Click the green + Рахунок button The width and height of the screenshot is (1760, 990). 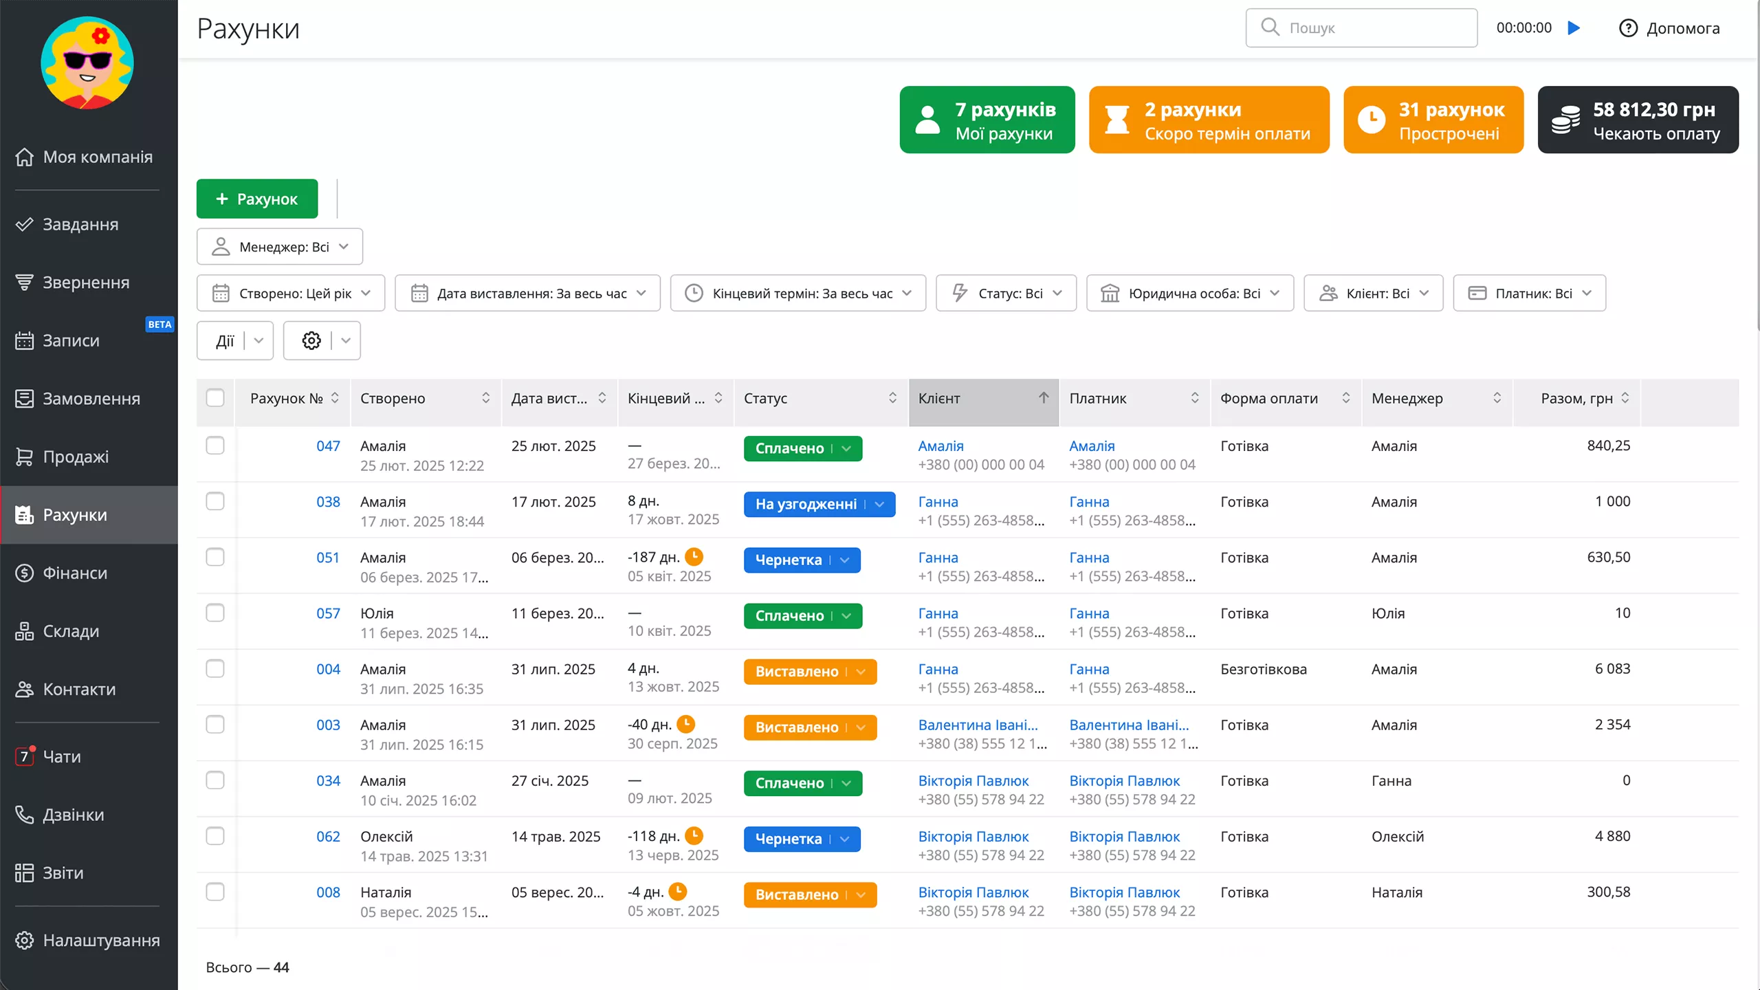[257, 199]
